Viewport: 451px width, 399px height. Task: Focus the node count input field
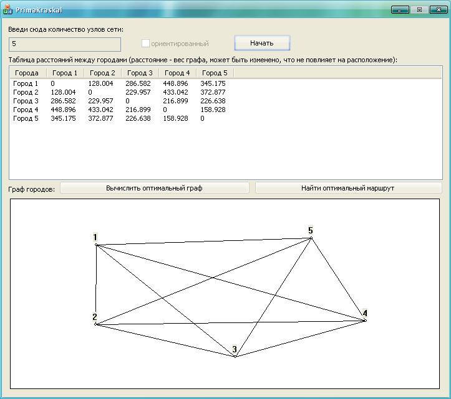coord(65,44)
